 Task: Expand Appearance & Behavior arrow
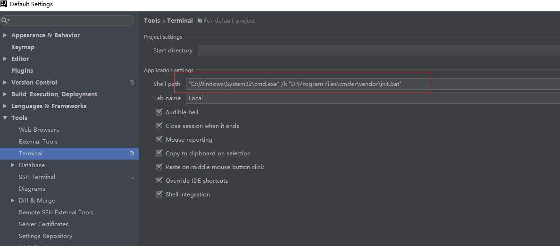(x=5, y=35)
